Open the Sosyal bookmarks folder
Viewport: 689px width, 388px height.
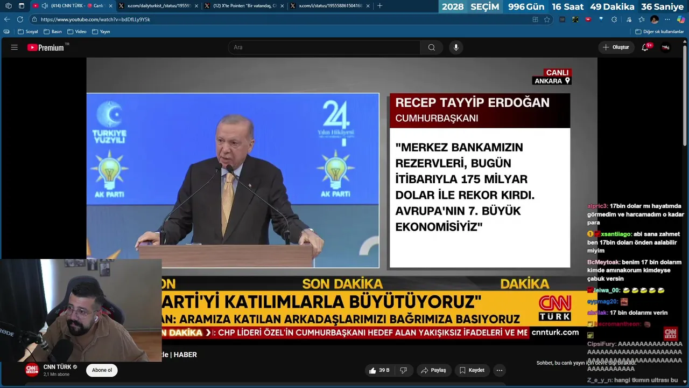click(28, 32)
